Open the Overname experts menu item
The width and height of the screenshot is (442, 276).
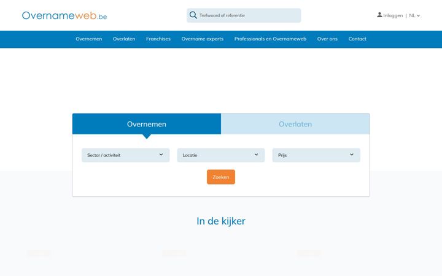pos(203,39)
